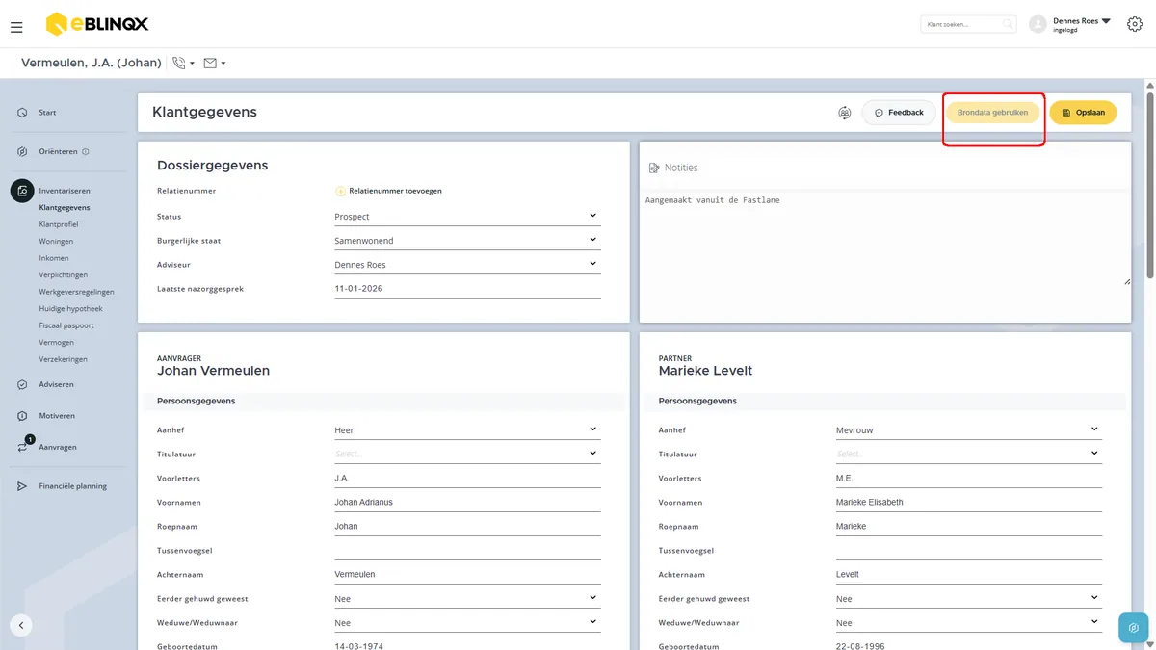Screen dimensions: 1156x650
Task: Click the Start sidebar icon
Action: (x=21, y=113)
